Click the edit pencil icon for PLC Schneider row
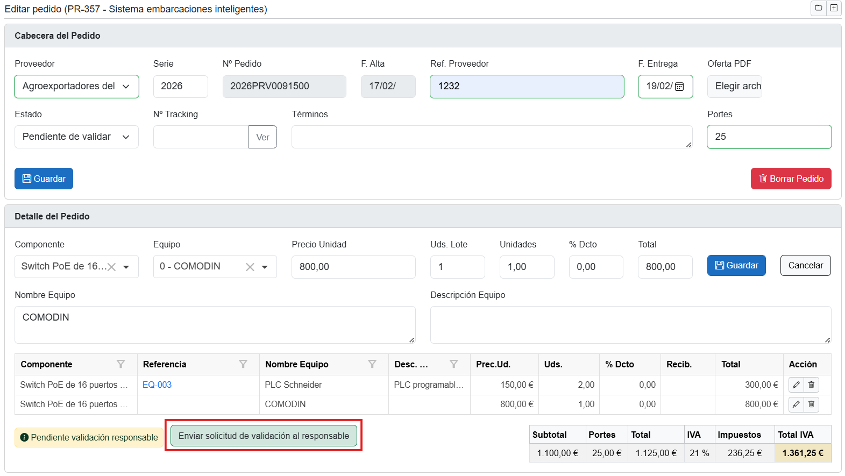This screenshot has height=476, width=845. (x=796, y=385)
